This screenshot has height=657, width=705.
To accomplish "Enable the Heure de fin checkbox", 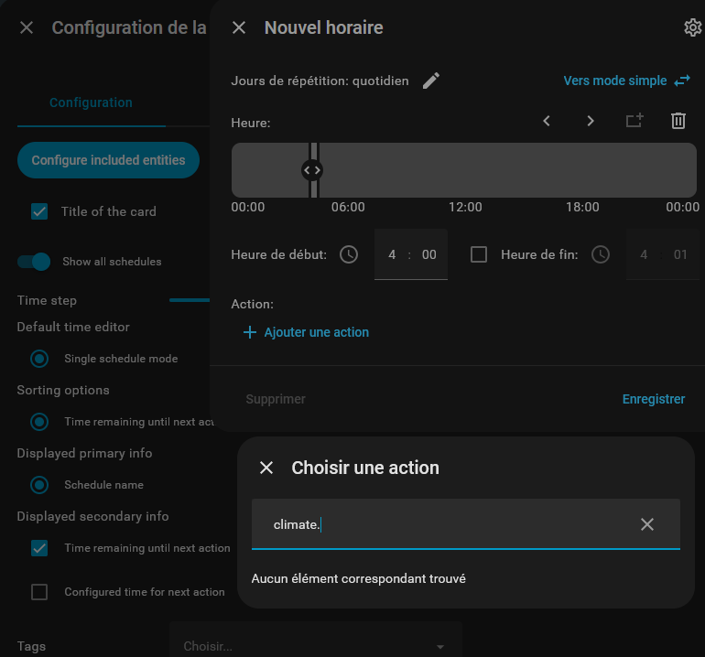I will click(479, 254).
